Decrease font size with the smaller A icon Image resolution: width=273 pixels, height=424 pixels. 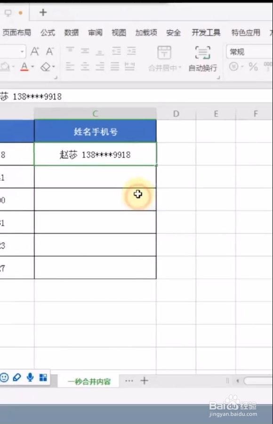[49, 51]
